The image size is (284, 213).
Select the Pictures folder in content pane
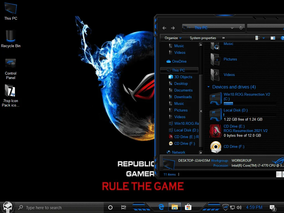[x=224, y=59]
